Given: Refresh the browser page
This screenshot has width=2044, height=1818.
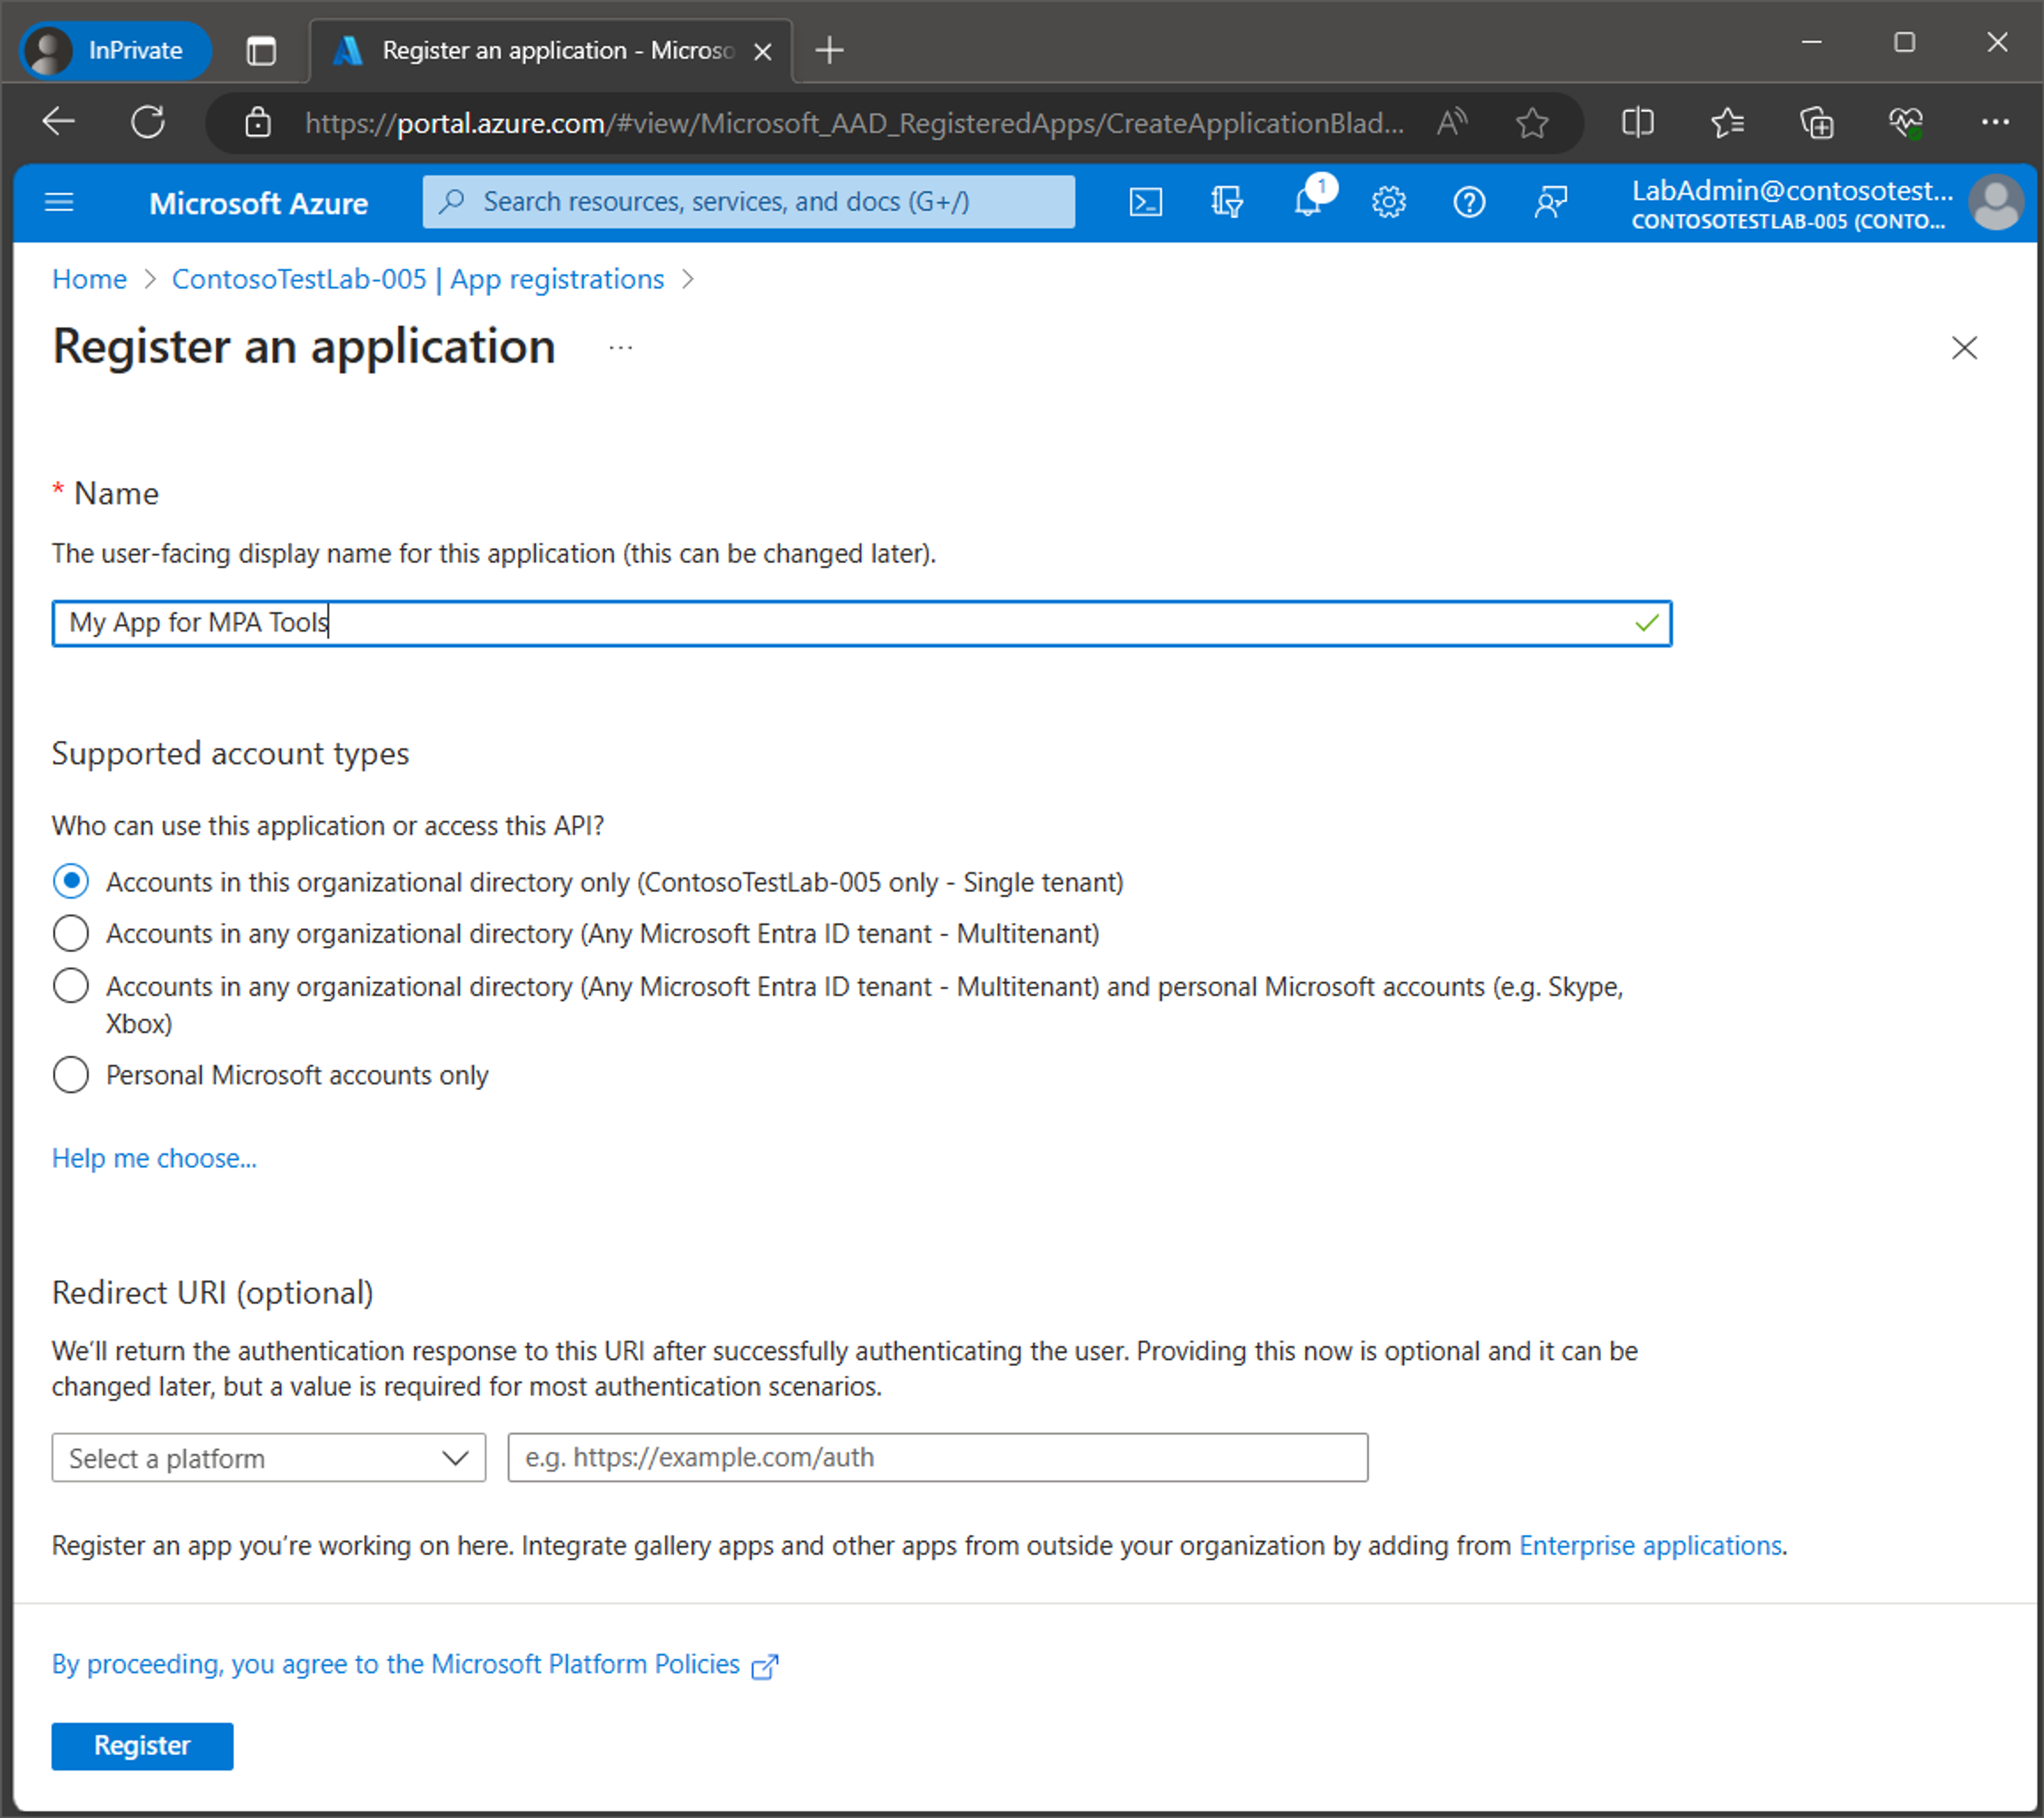Looking at the screenshot, I should click(148, 122).
